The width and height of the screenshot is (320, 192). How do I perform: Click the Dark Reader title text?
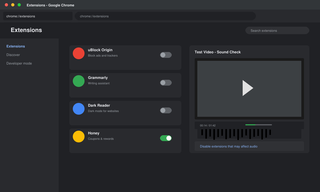coord(99,105)
